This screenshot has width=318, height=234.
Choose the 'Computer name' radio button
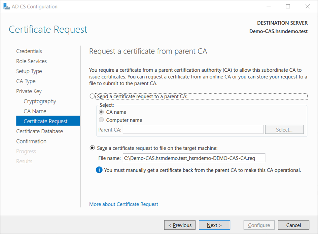[101, 120]
